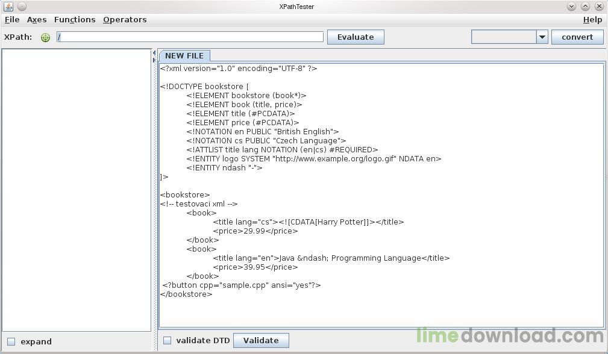Collapse split pane with left arrow
This screenshot has height=354, width=608.
click(154, 53)
